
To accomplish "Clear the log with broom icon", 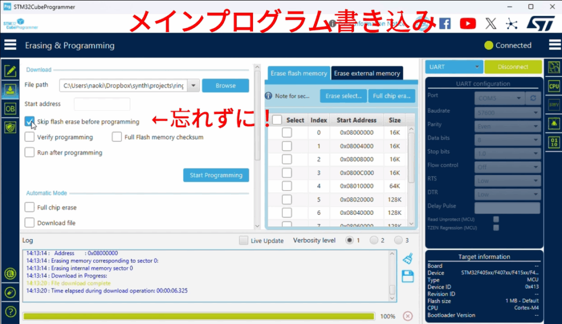I will pos(408,258).
